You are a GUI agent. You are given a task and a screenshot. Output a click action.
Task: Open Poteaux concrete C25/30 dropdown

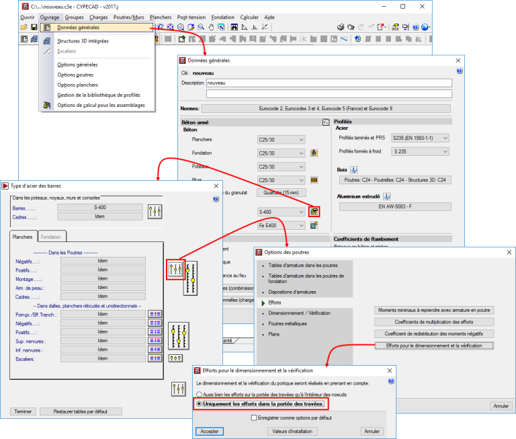281,167
